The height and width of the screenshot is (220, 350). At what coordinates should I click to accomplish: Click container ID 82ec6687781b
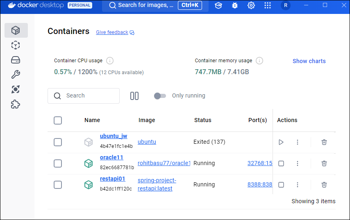[x=117, y=168]
